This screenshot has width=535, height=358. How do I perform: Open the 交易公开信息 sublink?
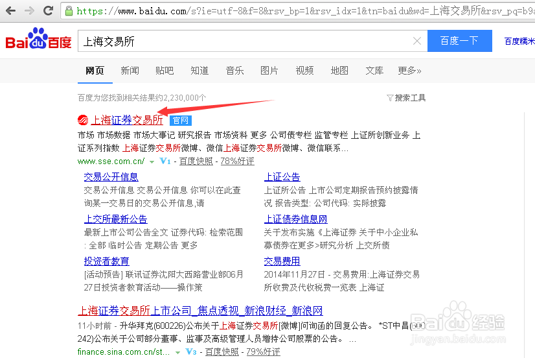(111, 177)
